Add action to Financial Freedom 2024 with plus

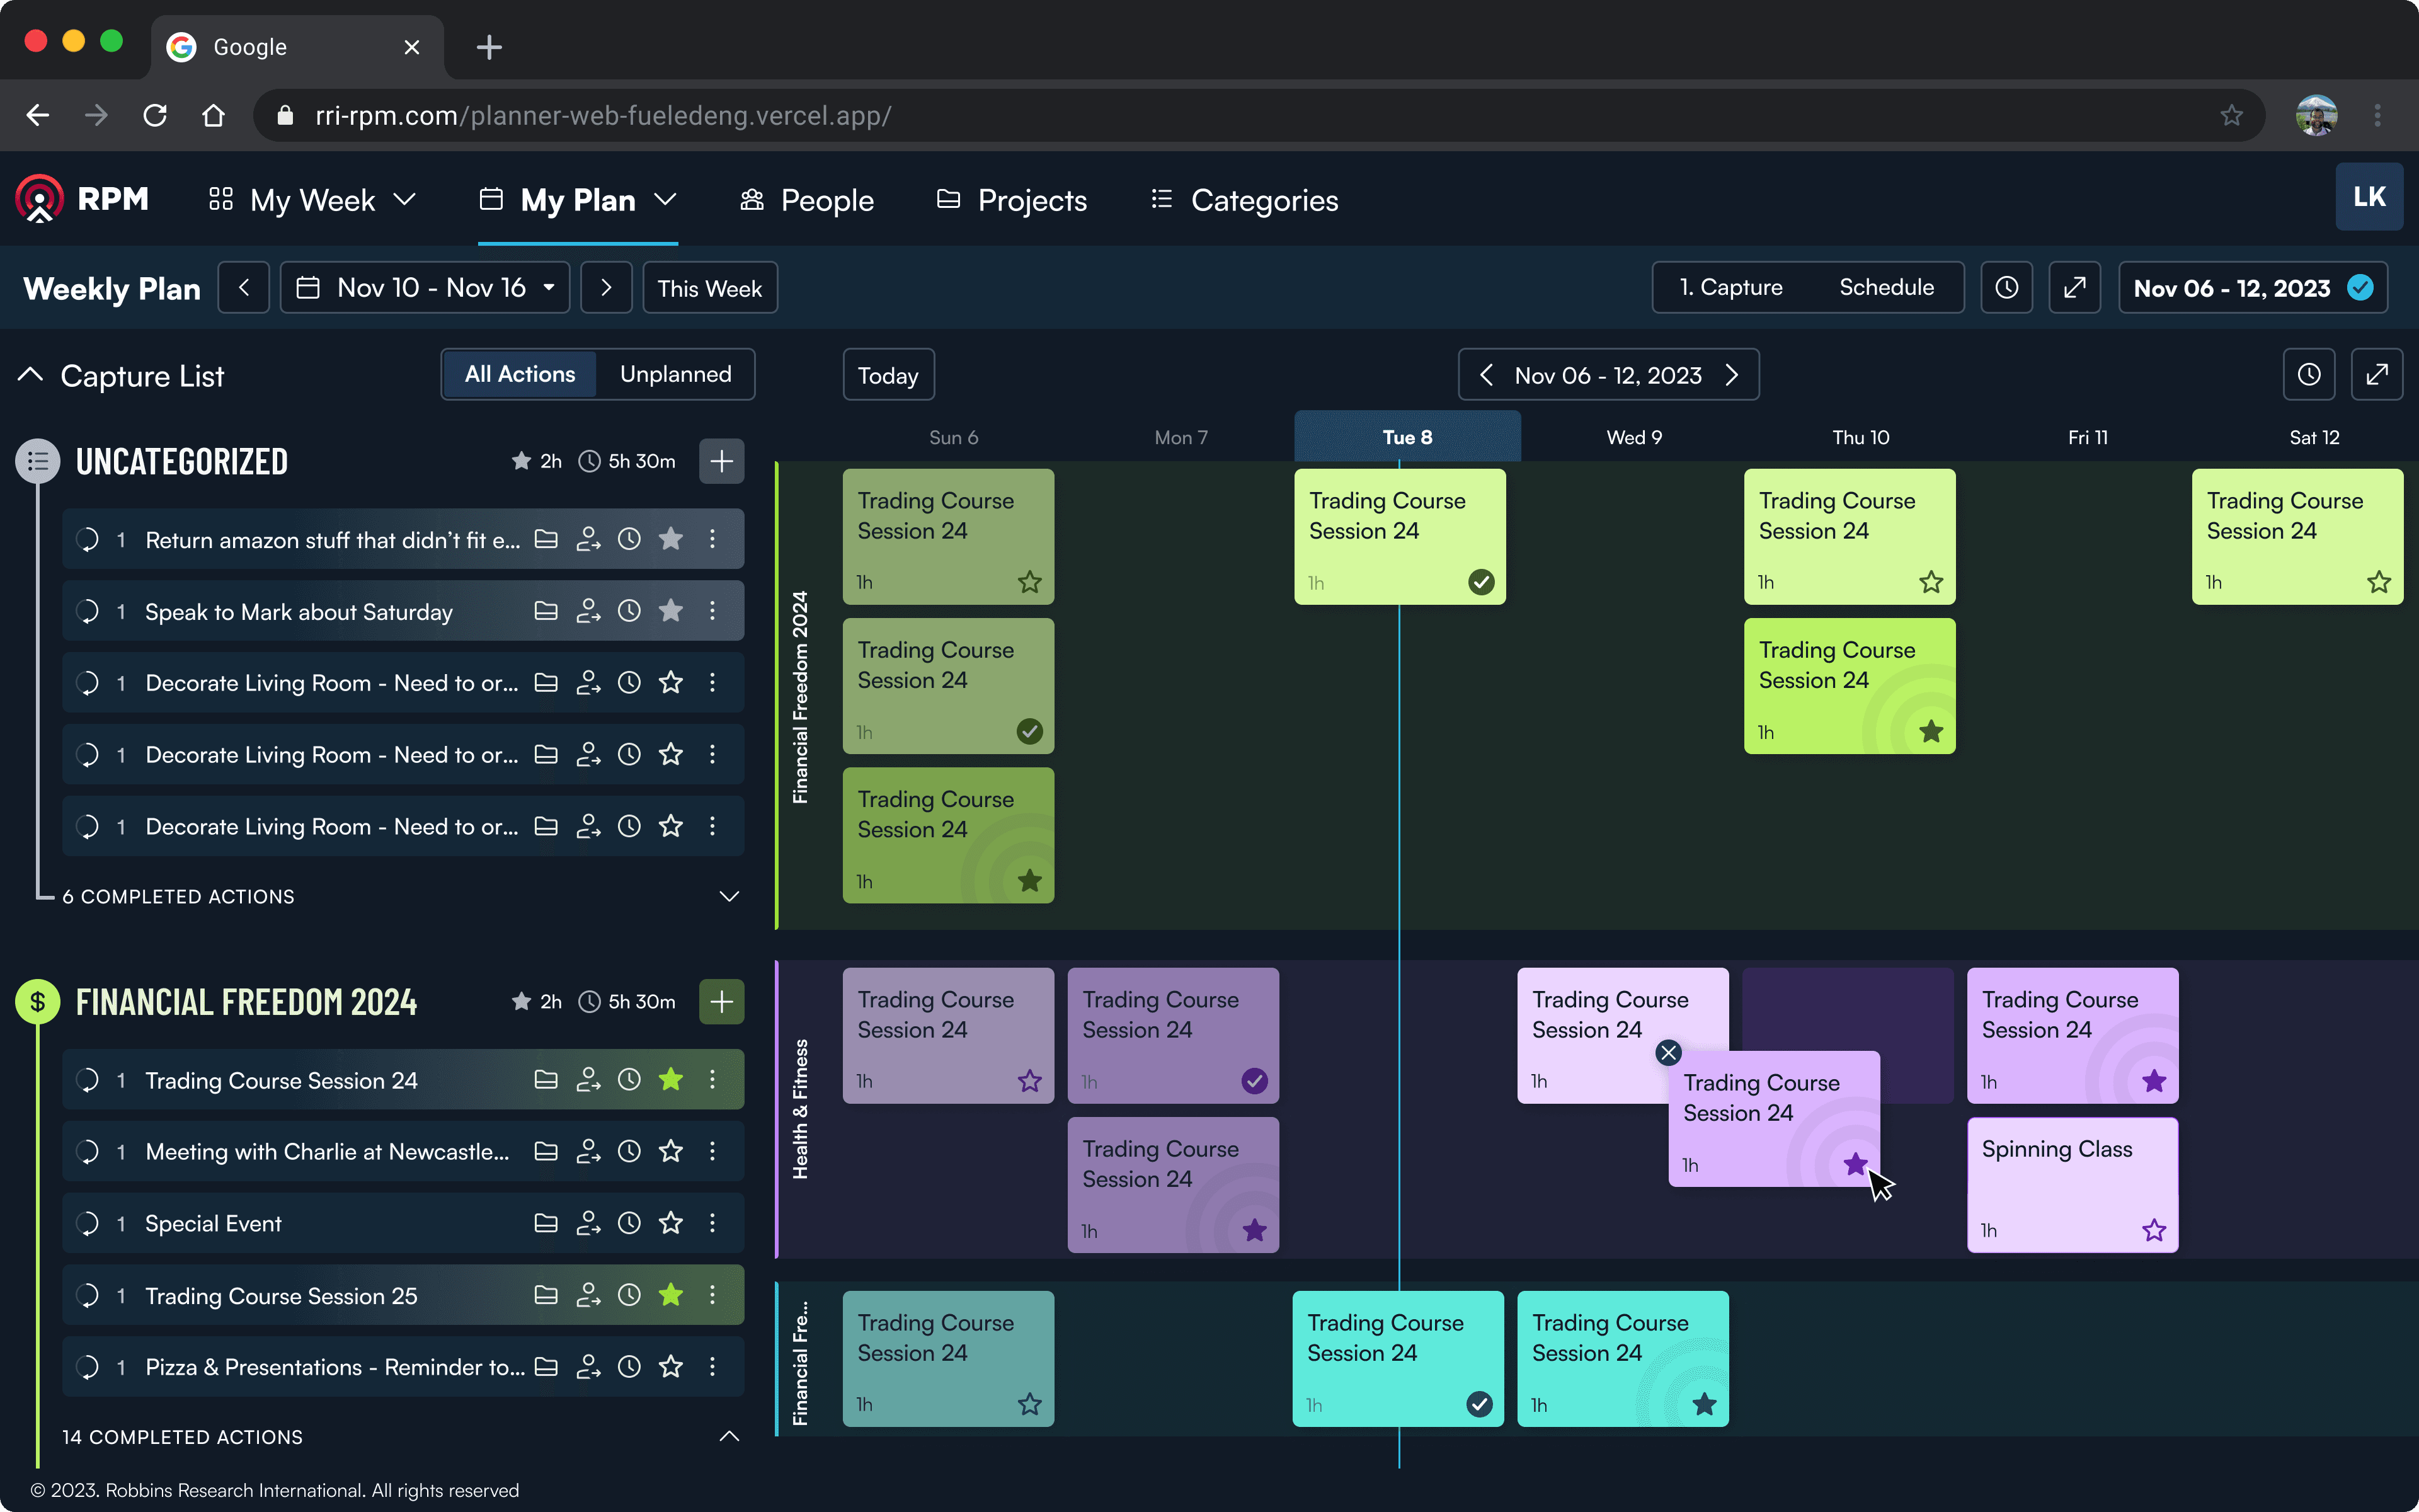click(x=721, y=1001)
